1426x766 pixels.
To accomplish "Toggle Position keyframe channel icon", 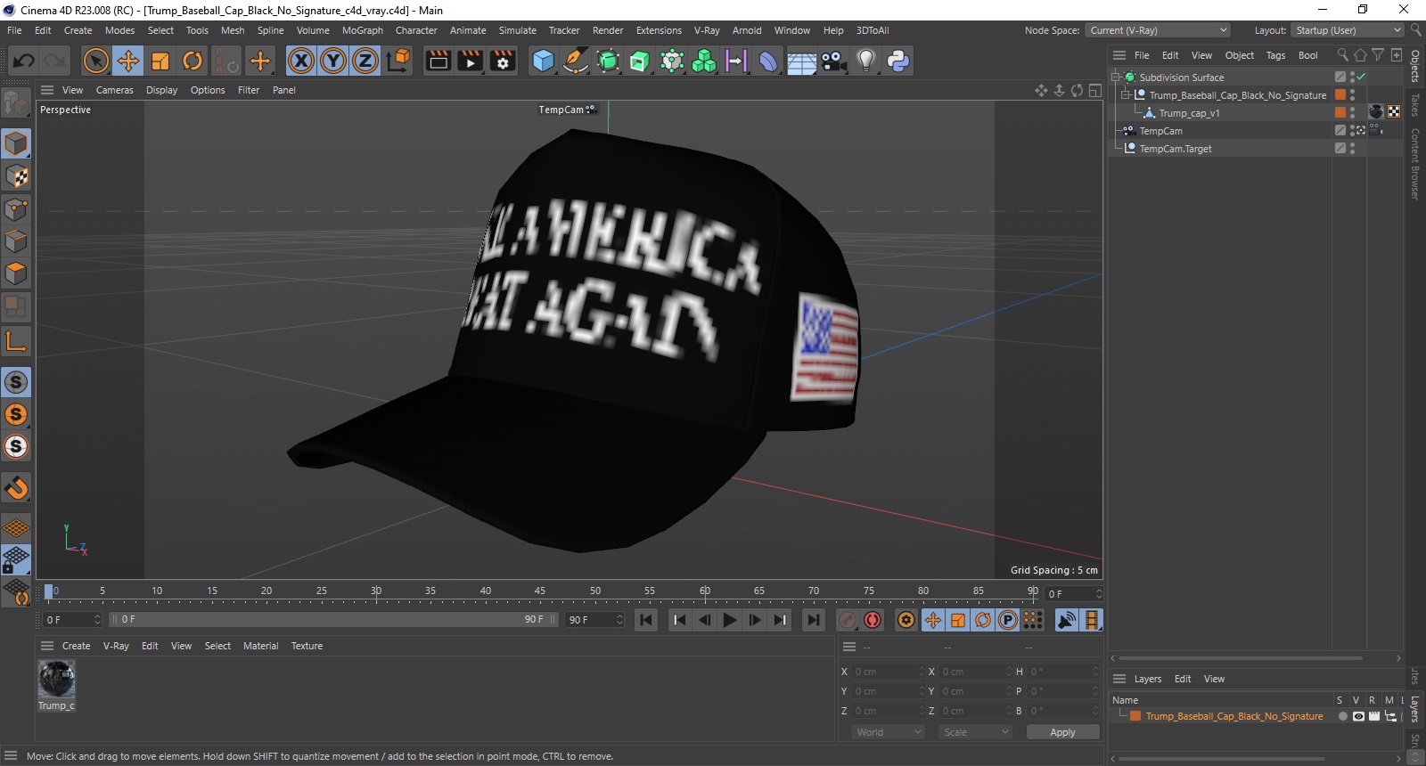I will click(932, 620).
